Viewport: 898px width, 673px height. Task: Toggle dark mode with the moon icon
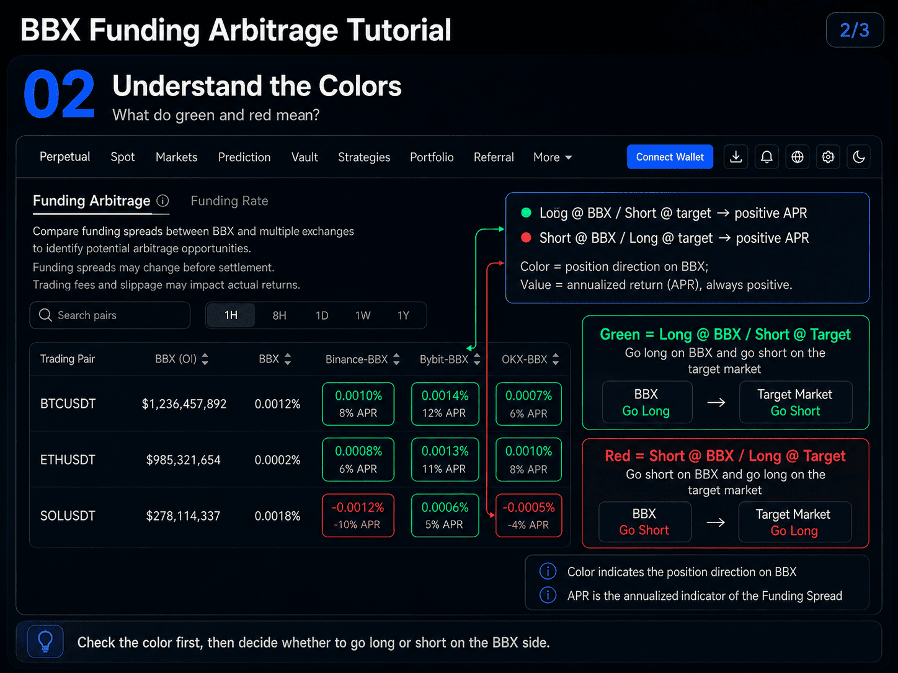tap(859, 157)
